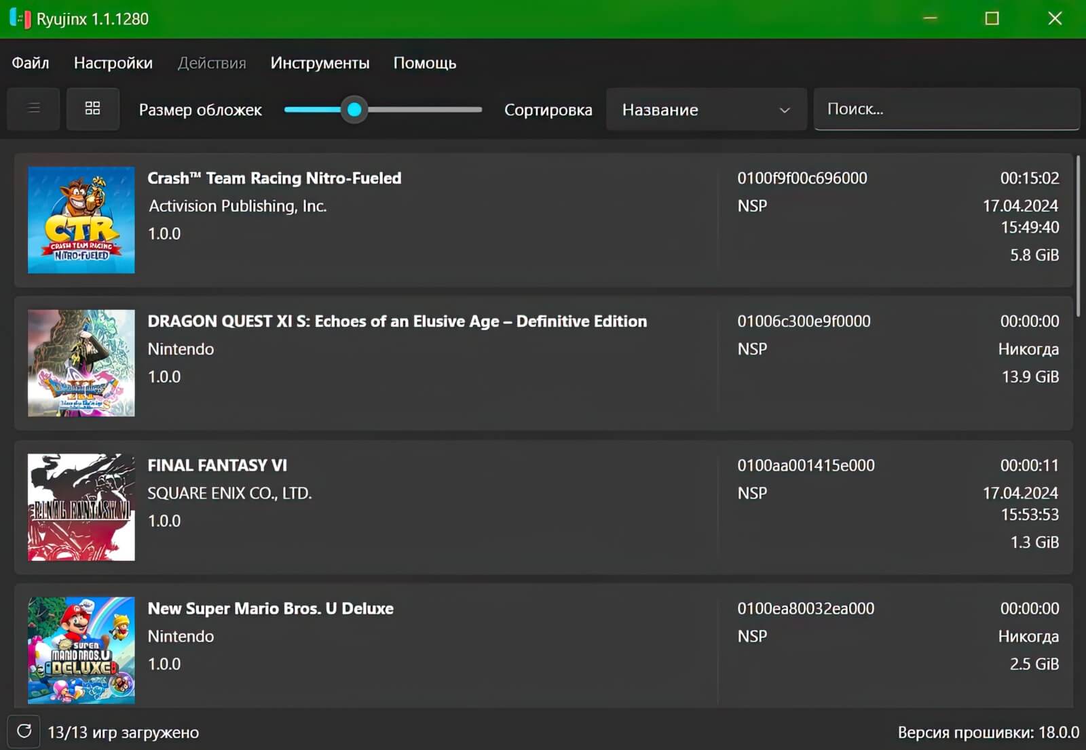The width and height of the screenshot is (1086, 750).
Task: Click title ID 0100f9f00c696000
Action: pyautogui.click(x=802, y=178)
